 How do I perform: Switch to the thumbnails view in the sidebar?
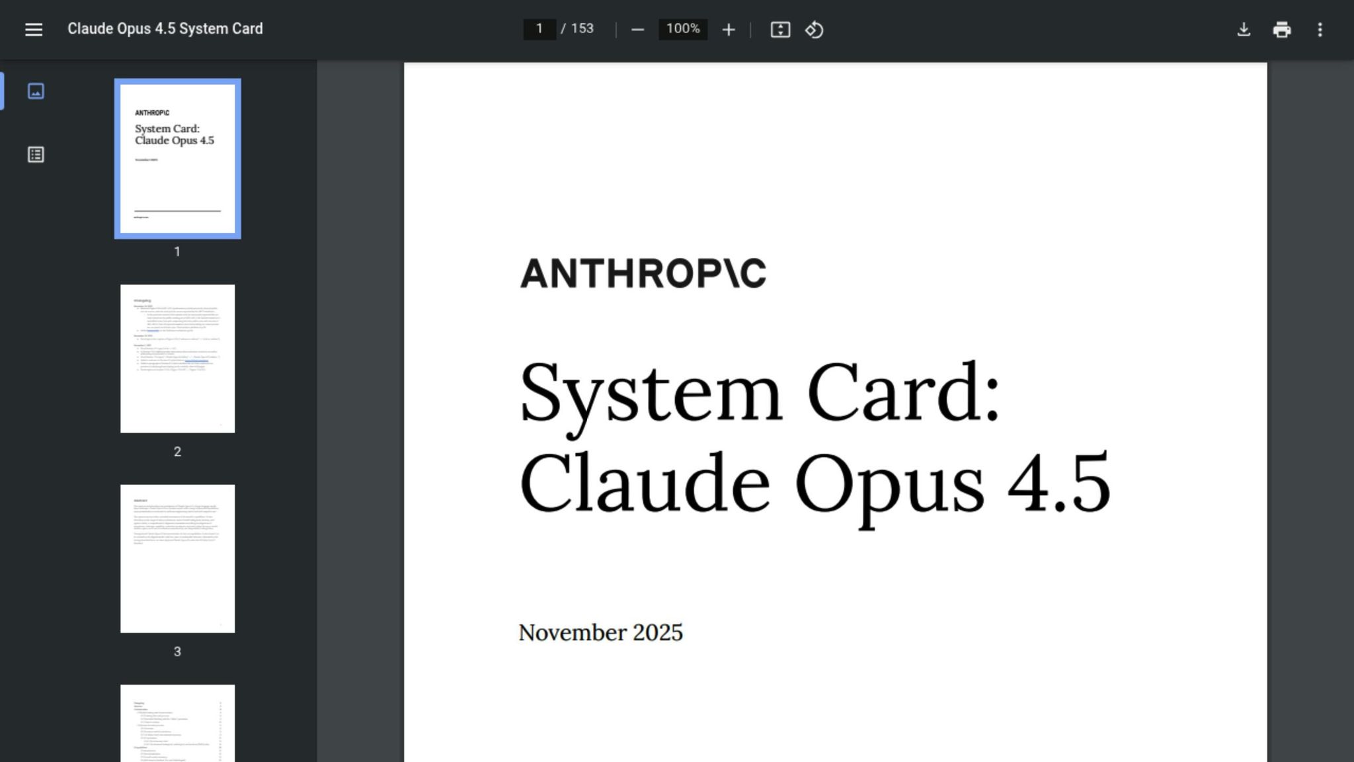[36, 91]
